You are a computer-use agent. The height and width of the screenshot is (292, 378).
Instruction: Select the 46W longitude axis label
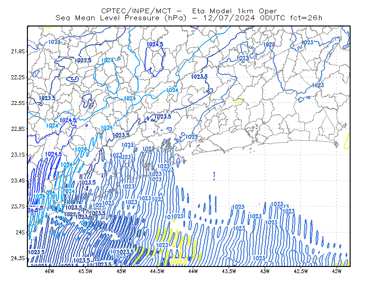(50, 271)
